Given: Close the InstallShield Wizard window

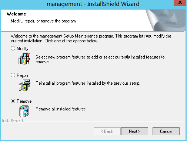Looking at the screenshot, I should tap(180, 3).
